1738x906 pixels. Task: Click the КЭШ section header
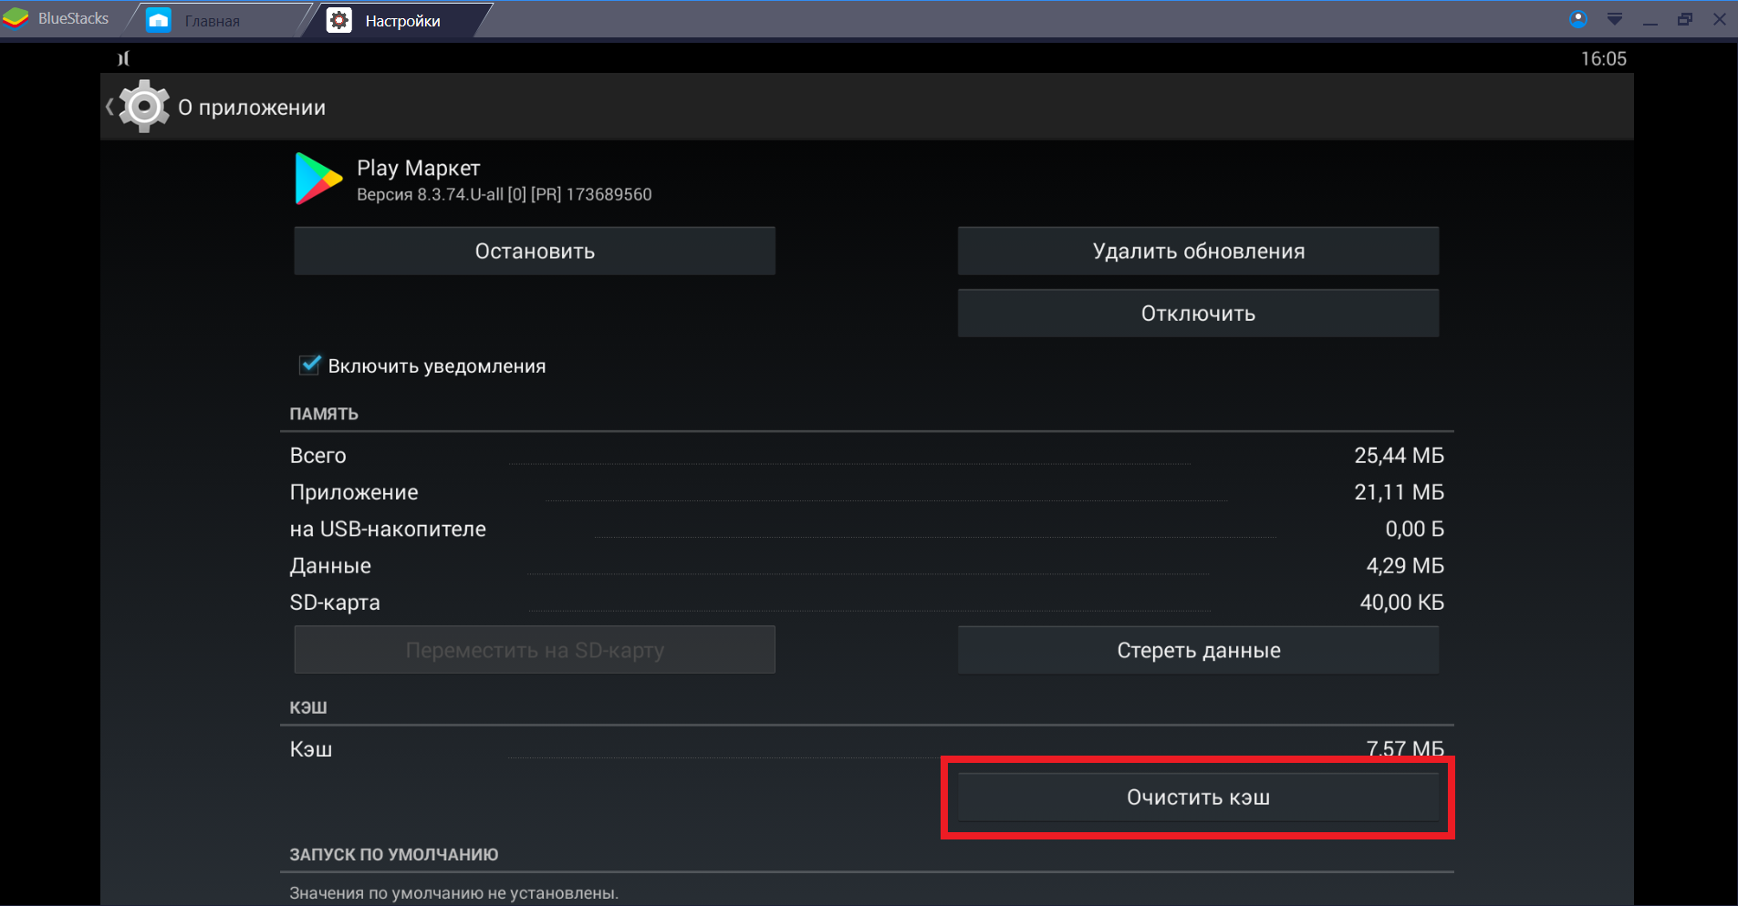(x=308, y=707)
